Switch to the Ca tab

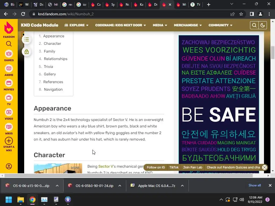[x=96, y=5]
